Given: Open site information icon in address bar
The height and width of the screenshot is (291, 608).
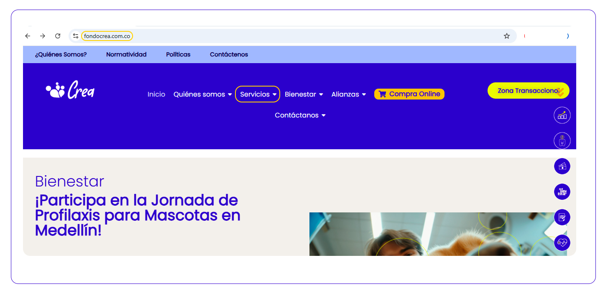Looking at the screenshot, I should coord(76,36).
